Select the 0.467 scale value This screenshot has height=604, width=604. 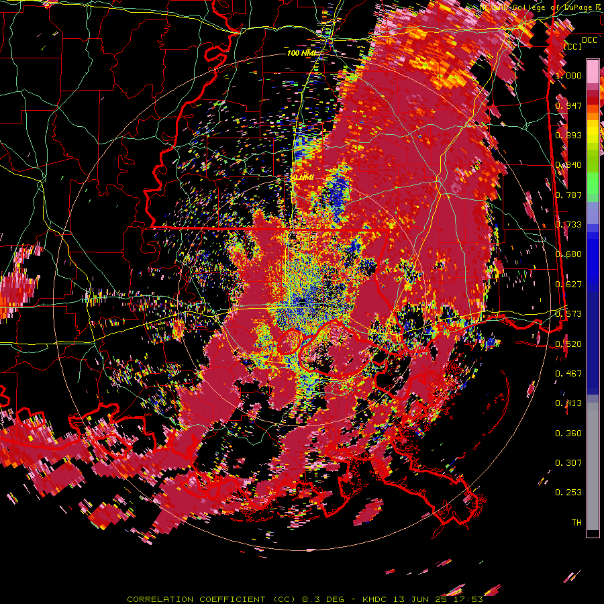click(x=568, y=374)
